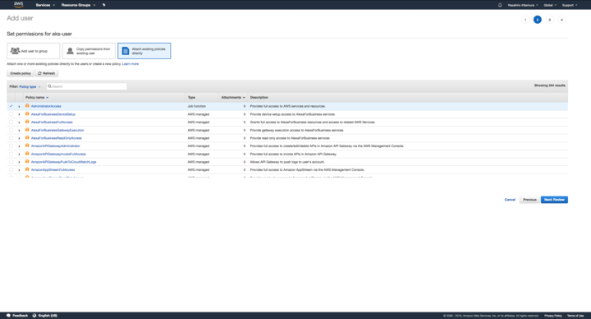
Task: Open the Support menu
Action: click(x=570, y=5)
